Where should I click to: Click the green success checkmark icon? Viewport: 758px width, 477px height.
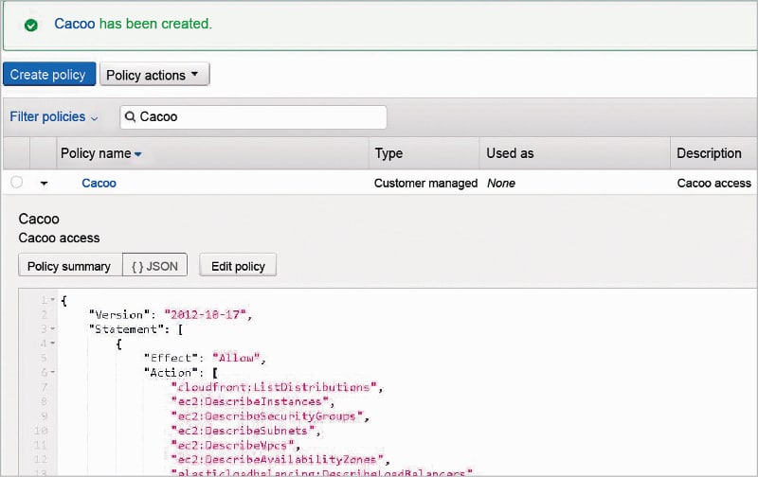(x=31, y=26)
